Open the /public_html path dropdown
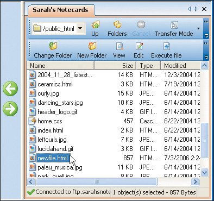This screenshot has height=201, width=214. (80, 28)
